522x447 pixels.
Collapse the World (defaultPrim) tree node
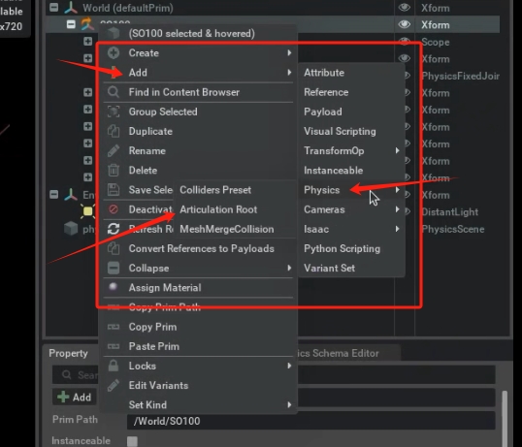[x=54, y=8]
